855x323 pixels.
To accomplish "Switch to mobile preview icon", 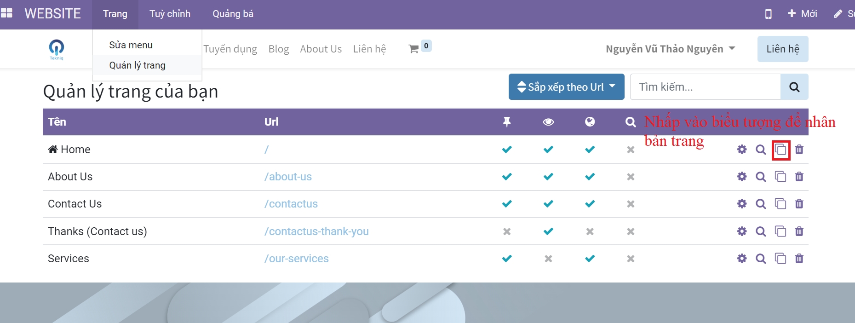I will point(768,14).
